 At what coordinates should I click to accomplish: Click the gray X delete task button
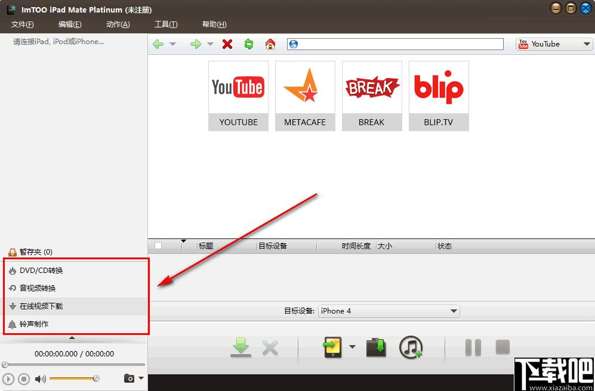click(270, 348)
